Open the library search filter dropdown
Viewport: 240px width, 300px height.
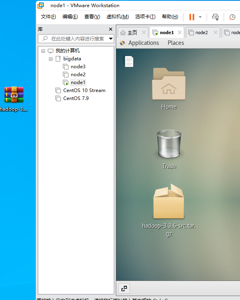(111, 38)
